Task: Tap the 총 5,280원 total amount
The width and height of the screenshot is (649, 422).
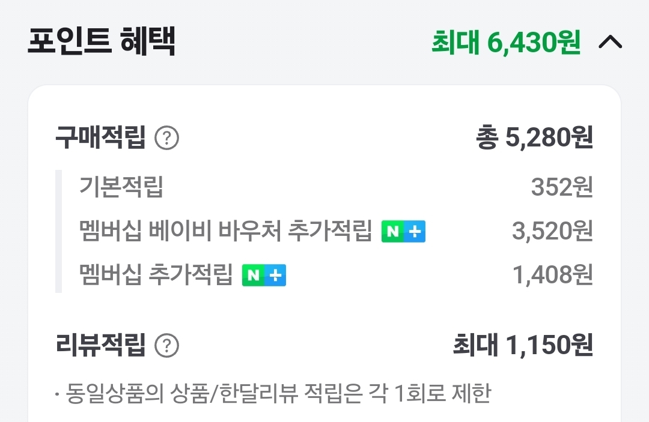Action: [534, 139]
